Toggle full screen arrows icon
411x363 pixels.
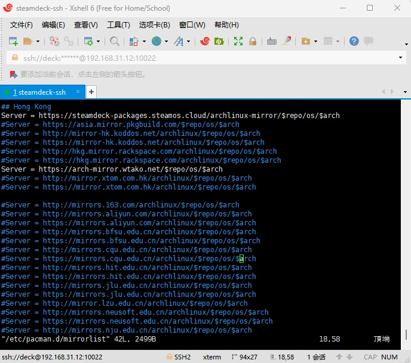[x=238, y=41]
